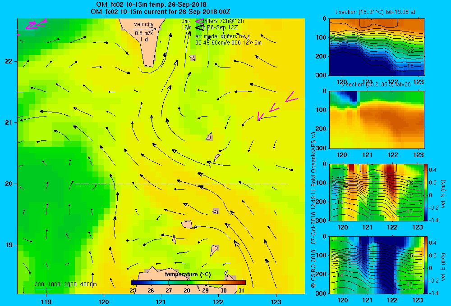Open the salinity section panel
451x306 pixels.
377,120
